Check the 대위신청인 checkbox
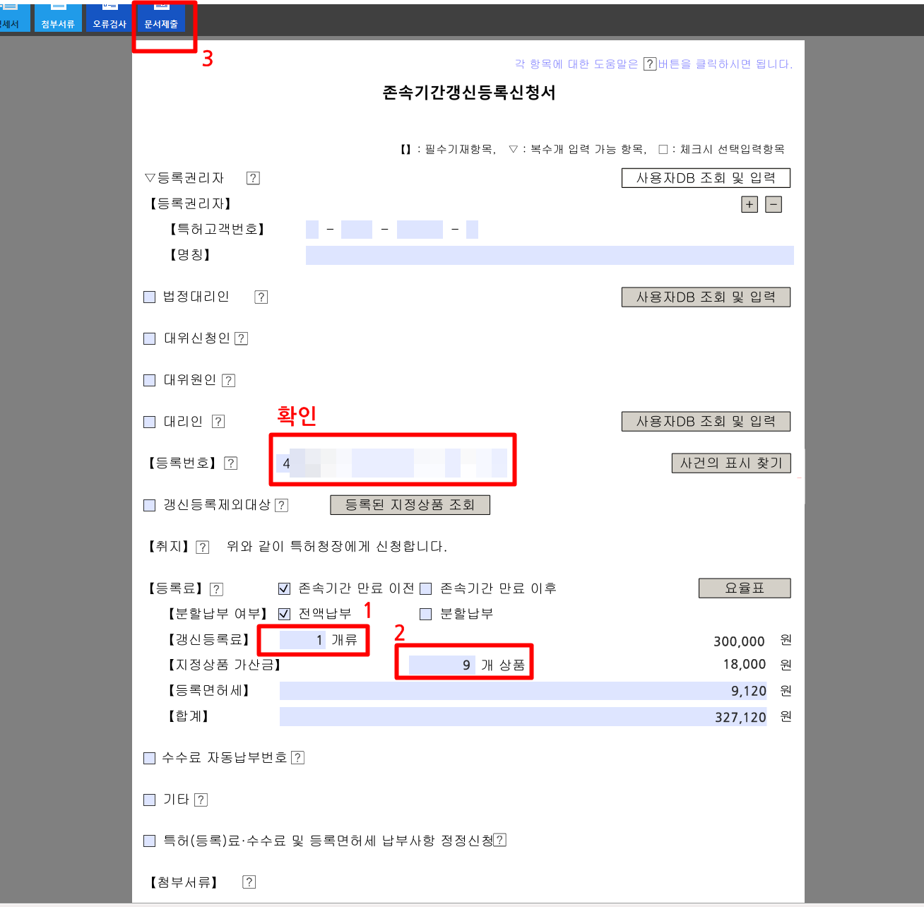Image resolution: width=924 pixels, height=907 pixels. (x=150, y=339)
